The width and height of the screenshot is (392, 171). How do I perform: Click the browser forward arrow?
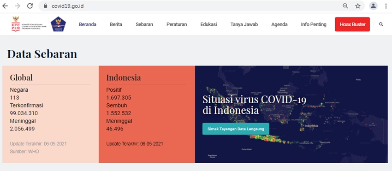(18, 6)
